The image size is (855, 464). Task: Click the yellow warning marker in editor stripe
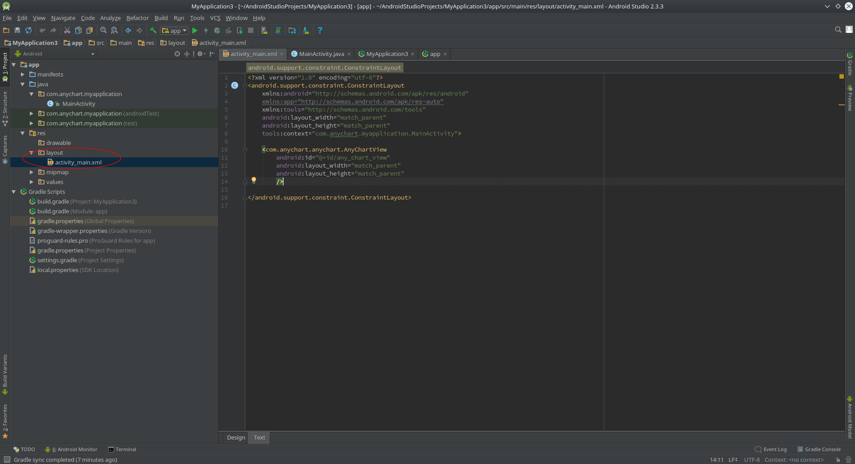(x=841, y=105)
